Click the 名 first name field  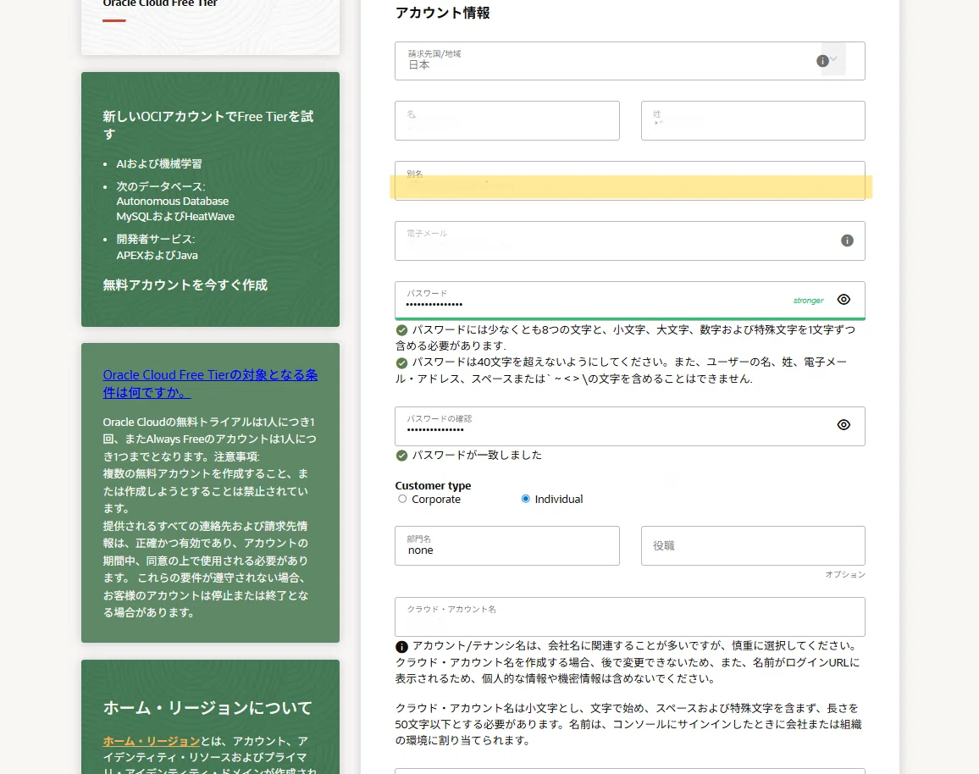pos(507,120)
